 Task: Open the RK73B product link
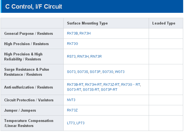72,33
